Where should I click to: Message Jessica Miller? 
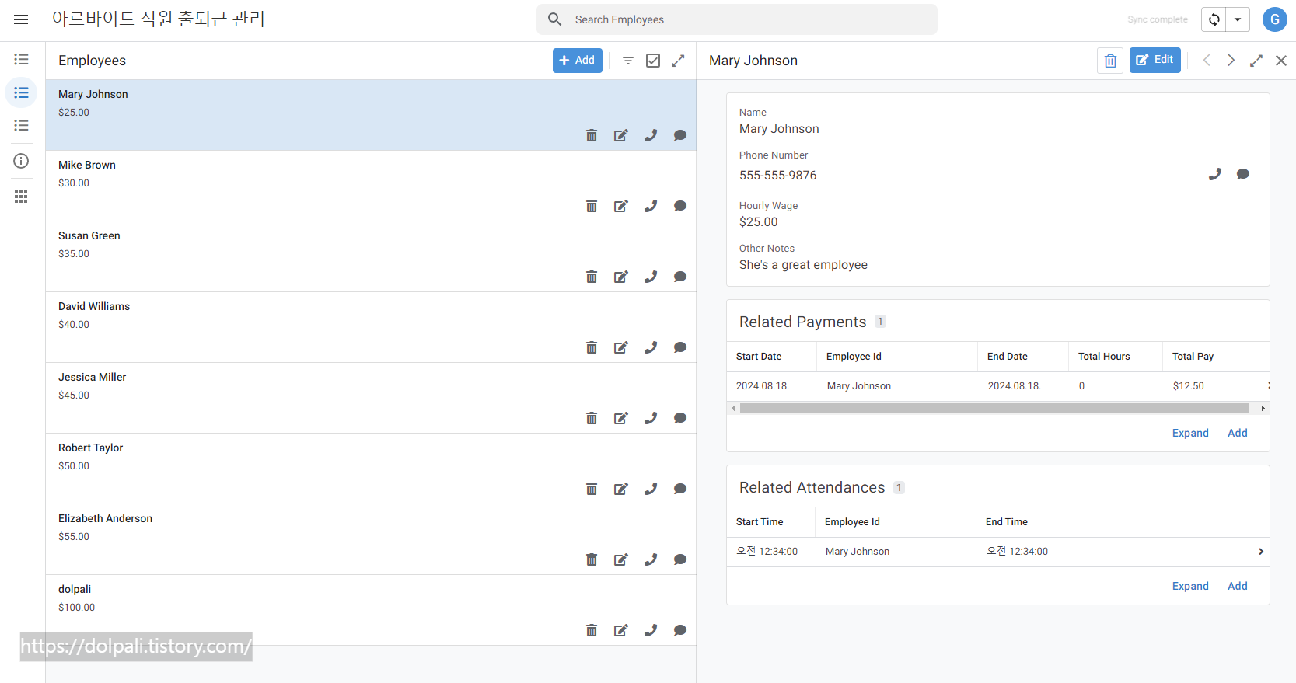point(680,418)
